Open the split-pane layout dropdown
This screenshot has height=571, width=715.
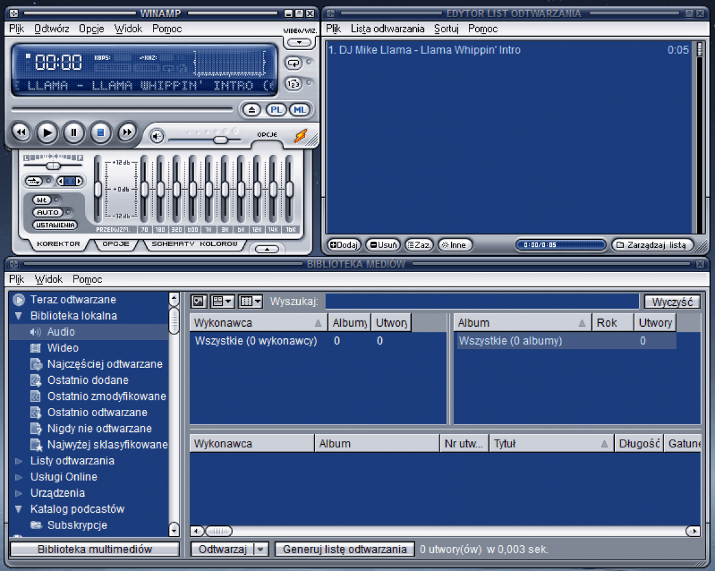223,301
